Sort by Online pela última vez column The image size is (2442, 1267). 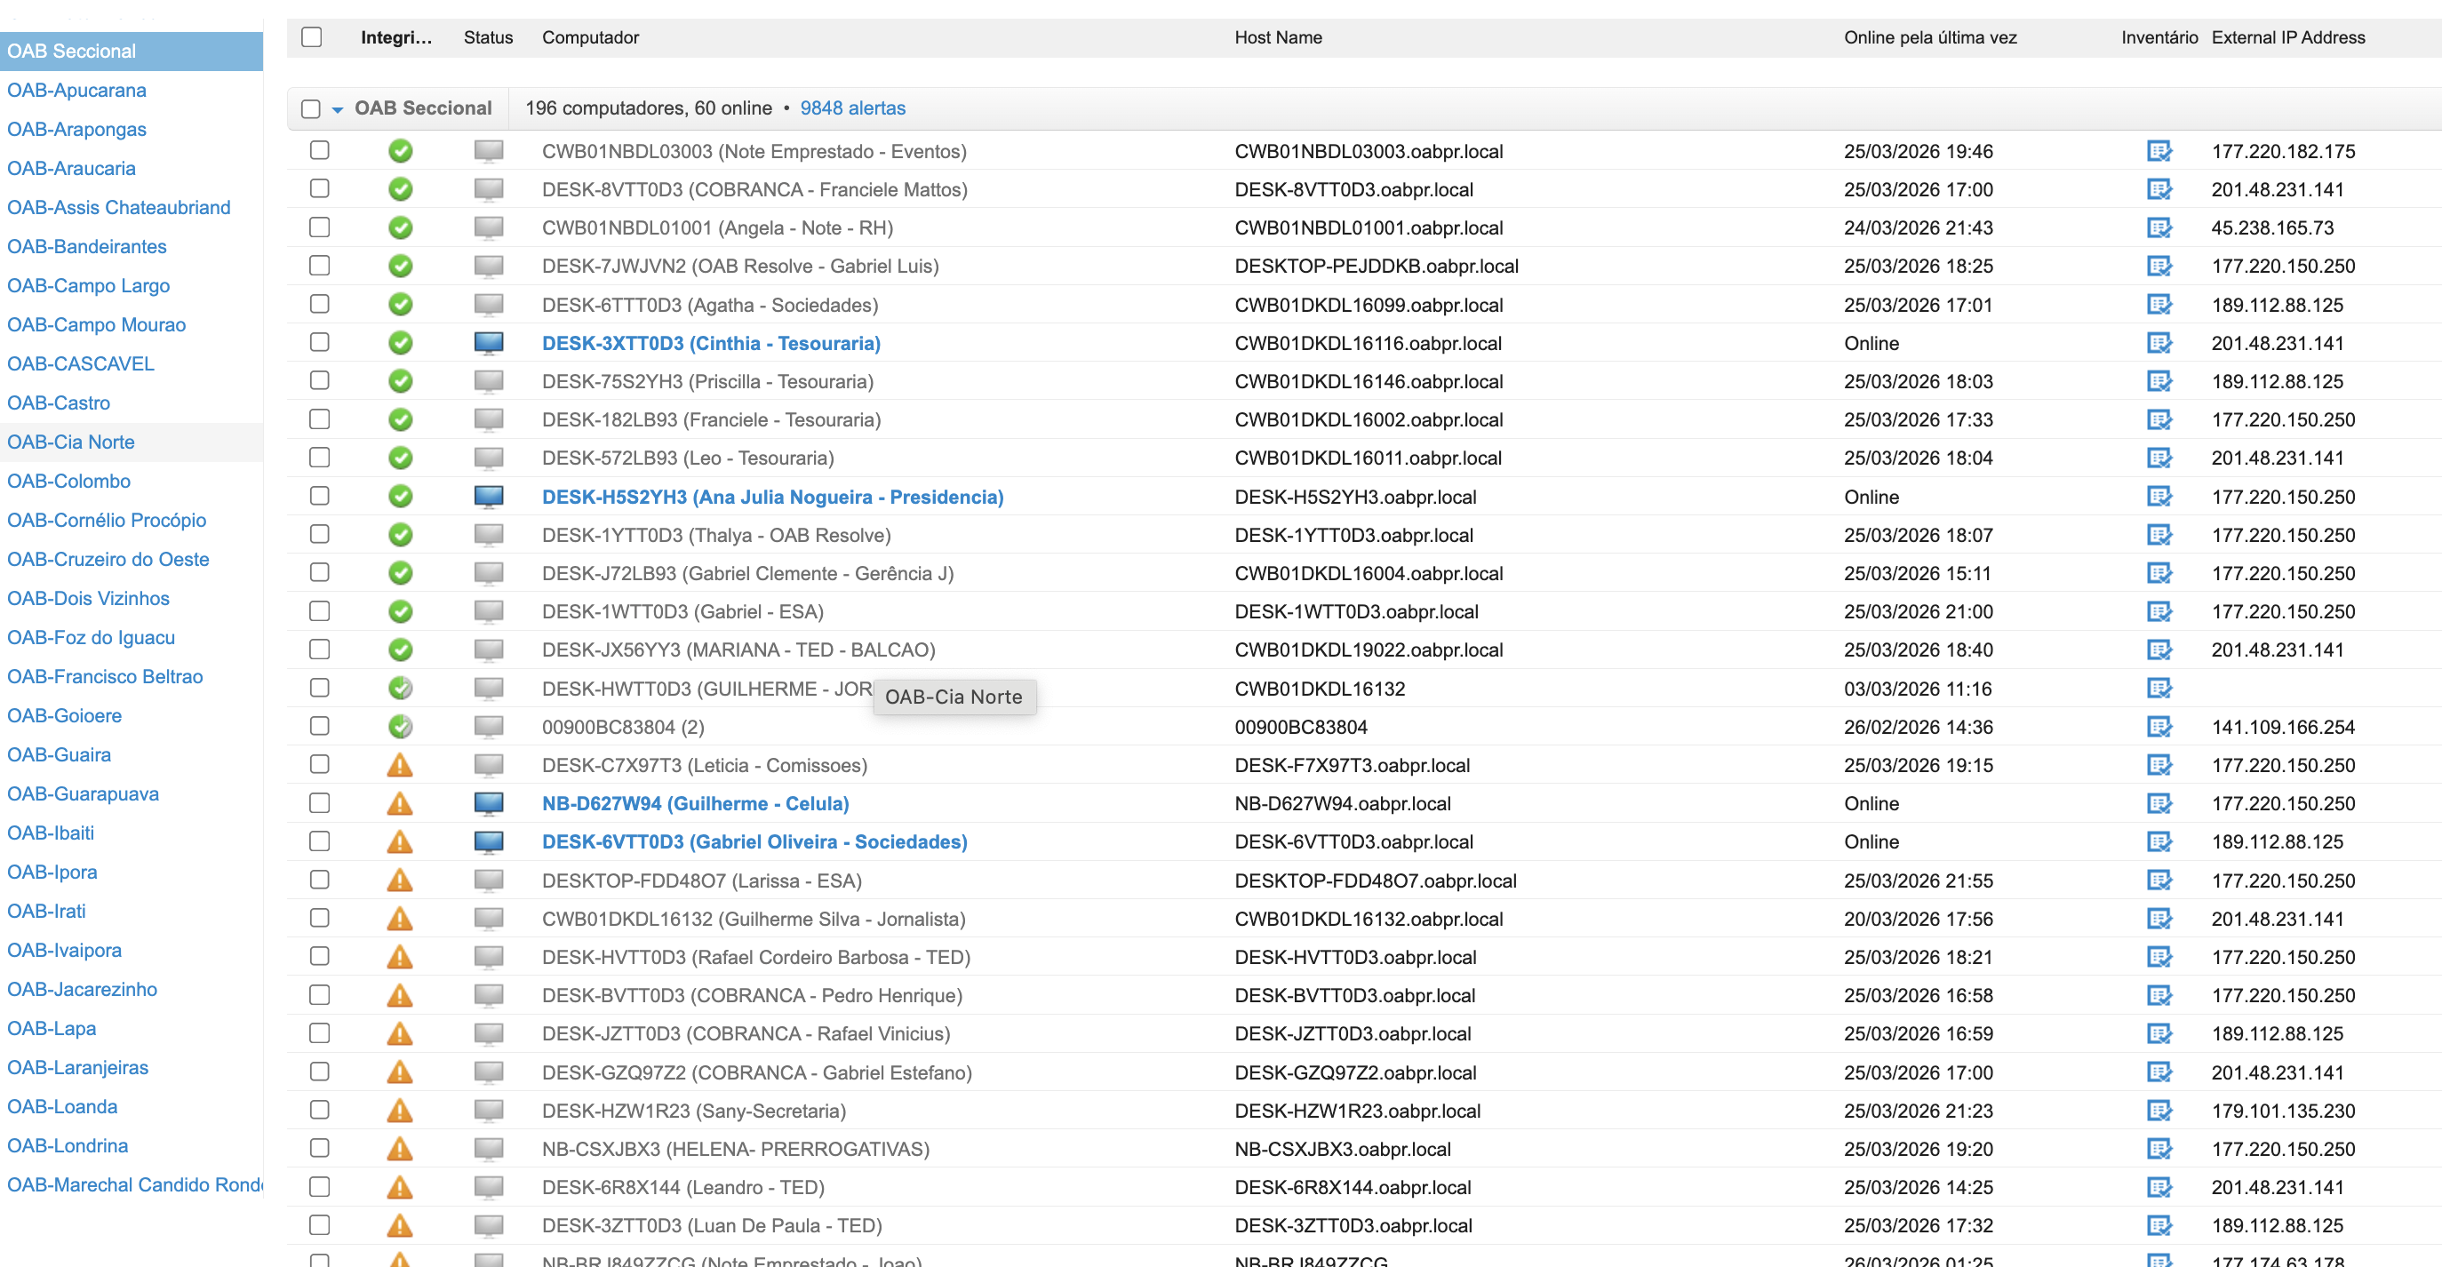(x=1929, y=37)
